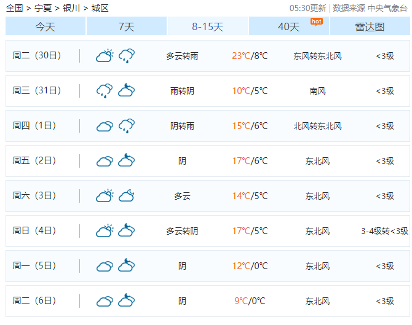Switch to the 今天 tab

(x=46, y=26)
